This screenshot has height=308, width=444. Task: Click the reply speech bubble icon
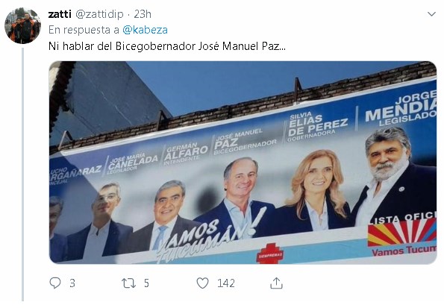[55, 283]
